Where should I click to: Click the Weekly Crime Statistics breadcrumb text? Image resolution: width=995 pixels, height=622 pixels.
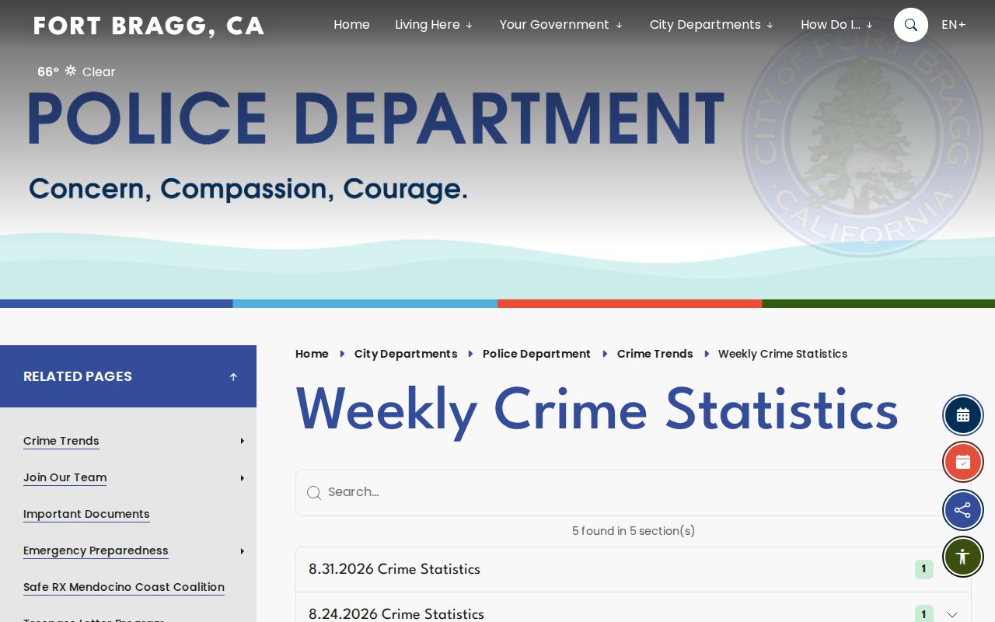click(783, 354)
